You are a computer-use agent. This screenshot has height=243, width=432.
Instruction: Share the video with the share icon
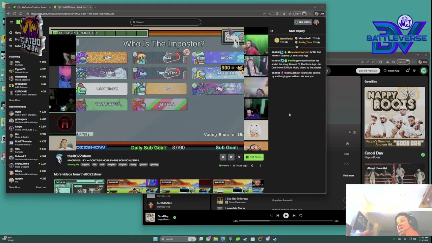(x=252, y=166)
